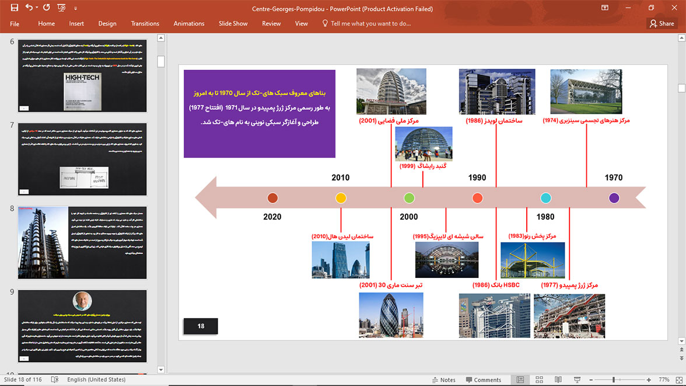
Task: Go to previous slide double-arrow button
Action: tap(681, 350)
